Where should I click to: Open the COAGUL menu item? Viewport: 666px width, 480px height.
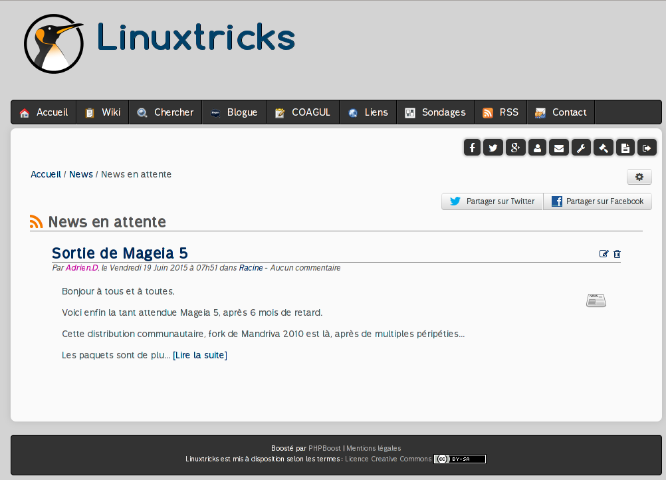point(303,112)
